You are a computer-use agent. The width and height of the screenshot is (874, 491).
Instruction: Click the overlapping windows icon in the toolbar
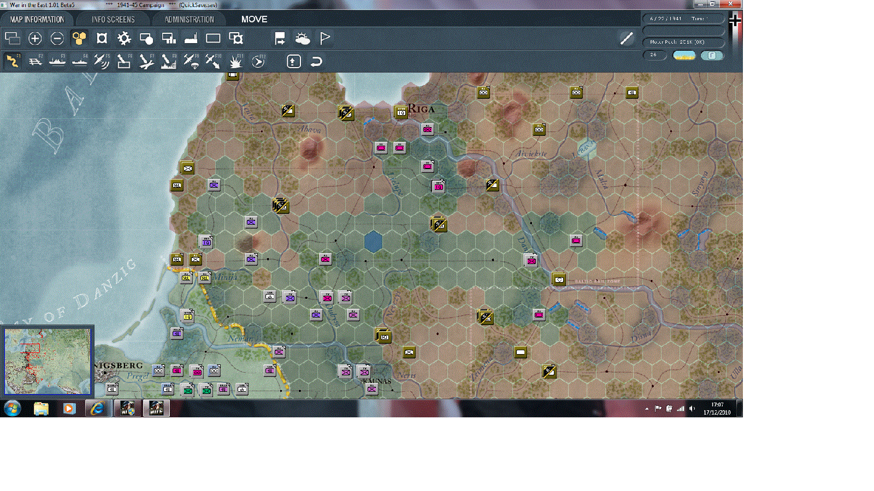coord(13,38)
